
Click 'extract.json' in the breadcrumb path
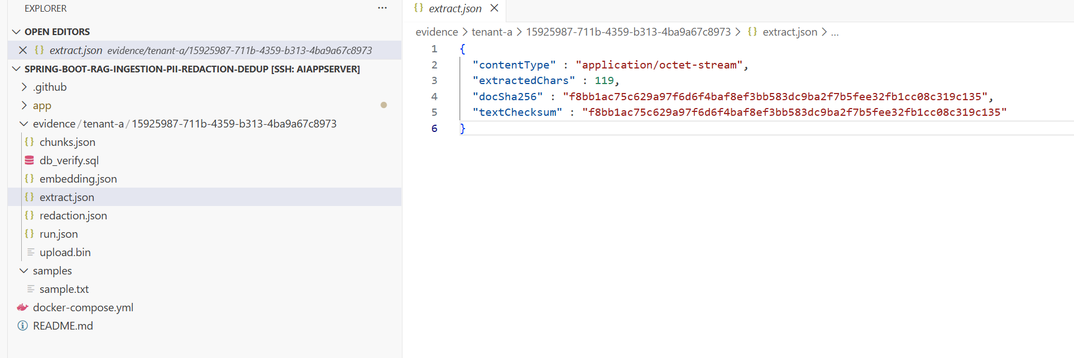(x=790, y=32)
